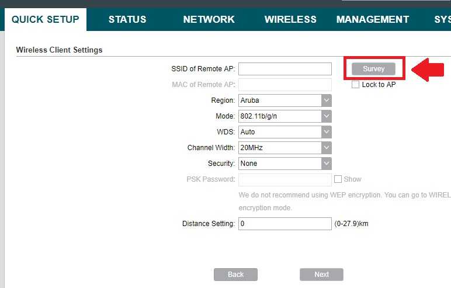Open the WIRELESS tab
The height and width of the screenshot is (288, 451).
tap(290, 19)
